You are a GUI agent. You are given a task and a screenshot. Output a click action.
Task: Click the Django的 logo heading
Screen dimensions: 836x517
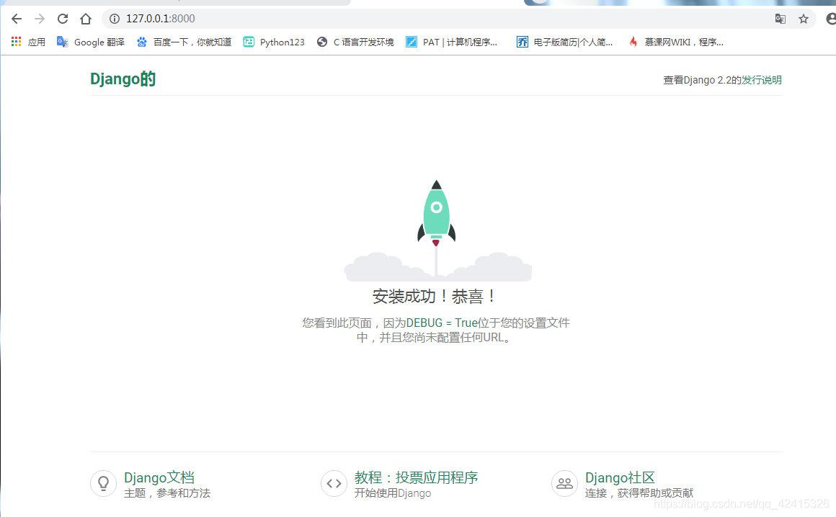point(123,79)
